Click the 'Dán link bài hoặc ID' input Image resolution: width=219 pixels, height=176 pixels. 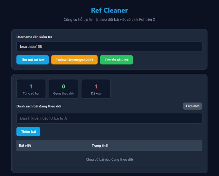pos(109,118)
